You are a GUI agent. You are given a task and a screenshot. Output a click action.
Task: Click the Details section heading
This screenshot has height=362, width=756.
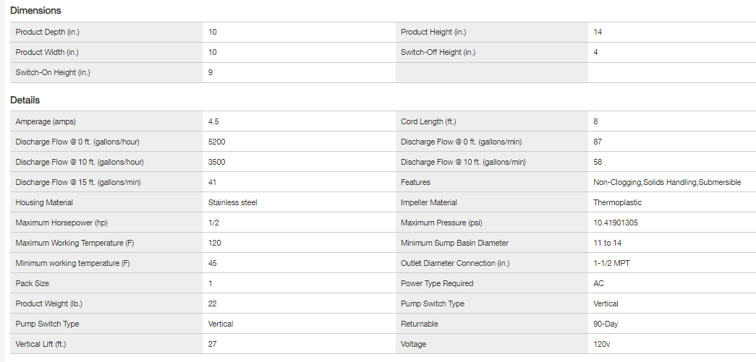tap(25, 100)
